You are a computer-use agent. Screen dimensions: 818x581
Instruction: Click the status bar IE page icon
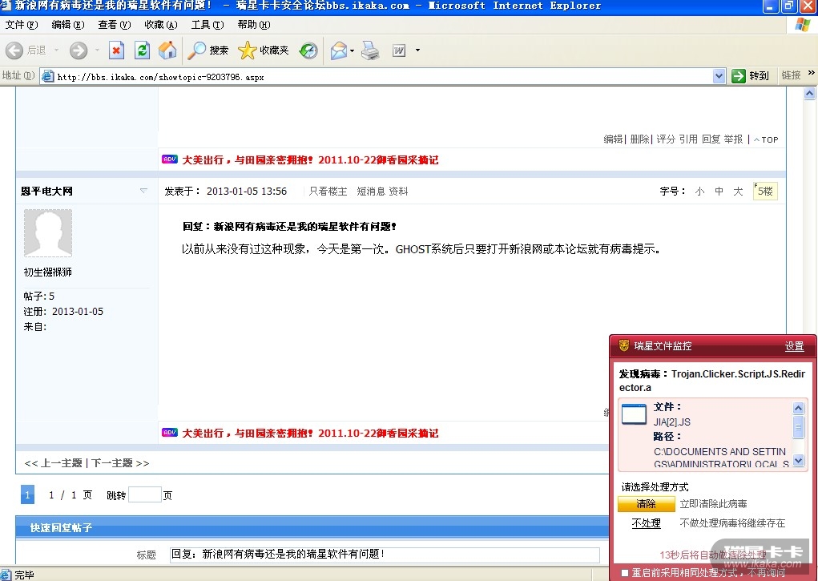(x=6, y=575)
